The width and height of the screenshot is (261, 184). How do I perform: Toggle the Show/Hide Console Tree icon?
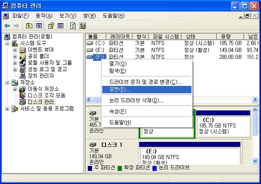click(x=38, y=26)
